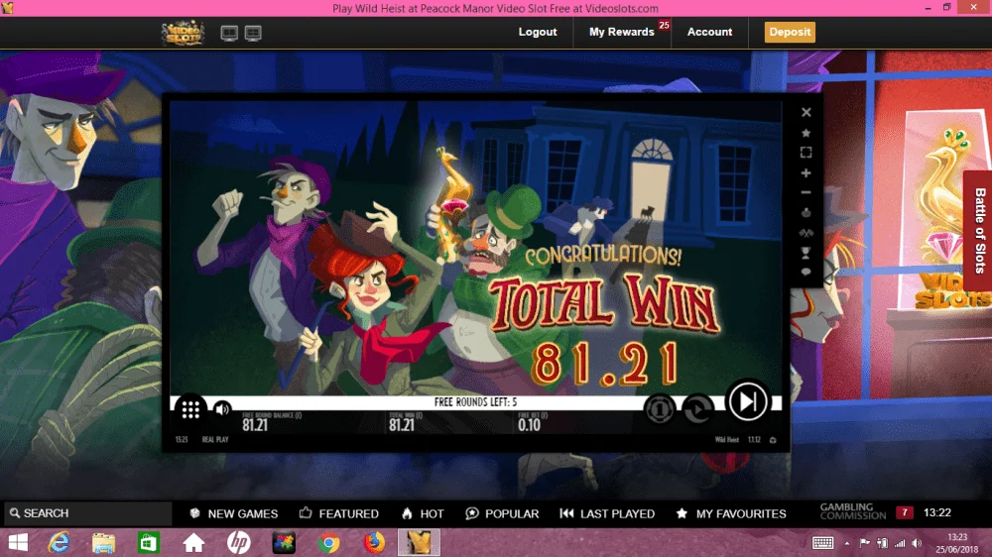992x557 pixels.
Task: Open the Popular games category
Action: (502, 513)
